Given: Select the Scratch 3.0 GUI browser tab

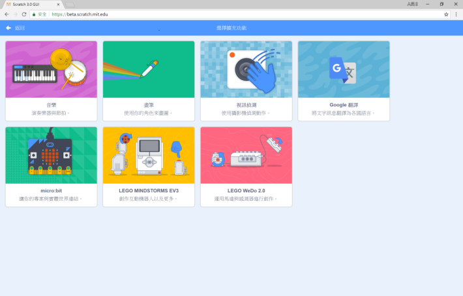Looking at the screenshot, I should point(33,5).
